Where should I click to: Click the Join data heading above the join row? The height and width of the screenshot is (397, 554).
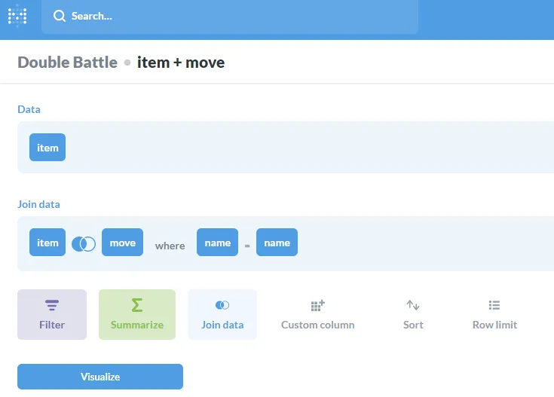tap(38, 204)
